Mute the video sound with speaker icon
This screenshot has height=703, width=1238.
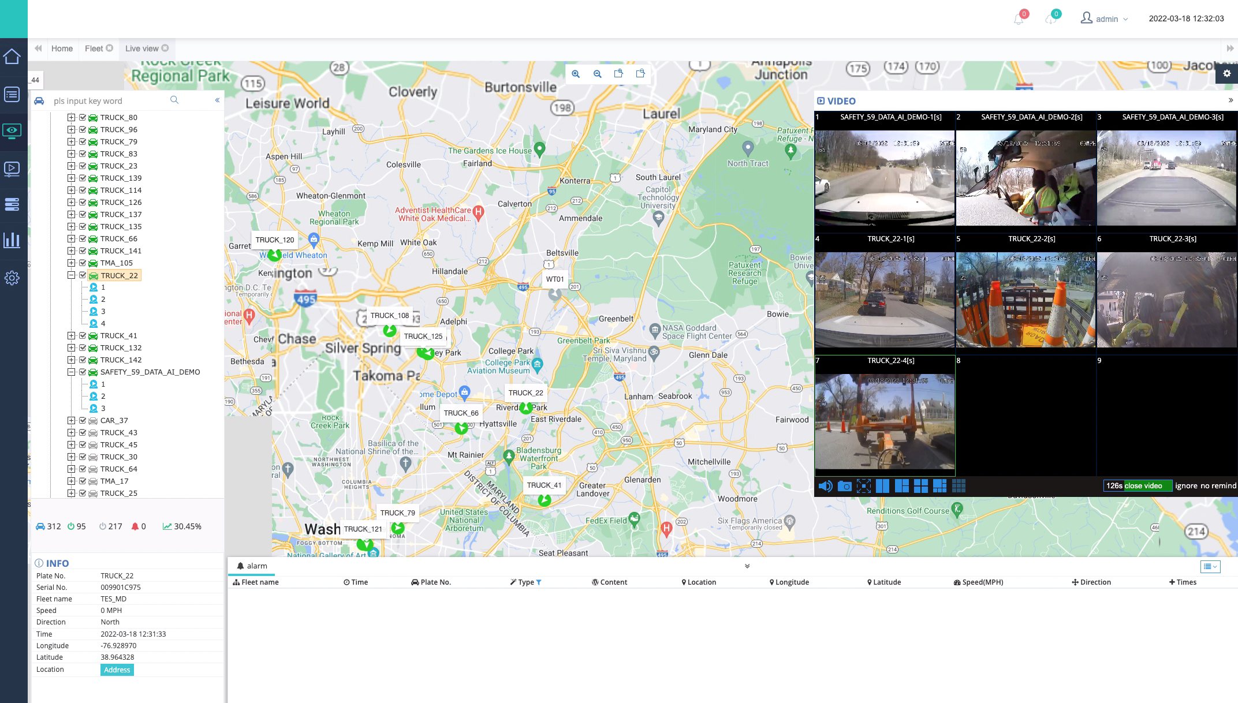pos(825,486)
